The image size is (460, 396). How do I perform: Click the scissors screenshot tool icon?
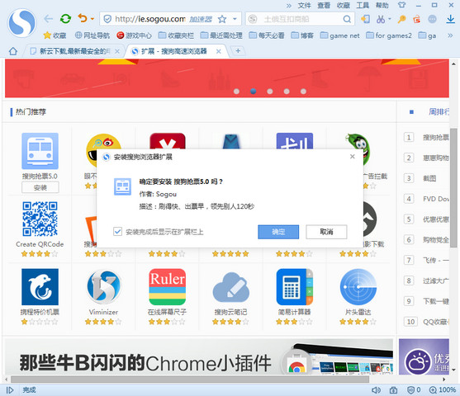click(381, 19)
